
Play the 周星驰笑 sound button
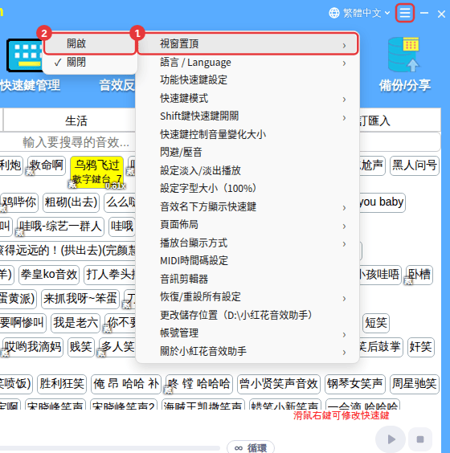click(x=415, y=384)
